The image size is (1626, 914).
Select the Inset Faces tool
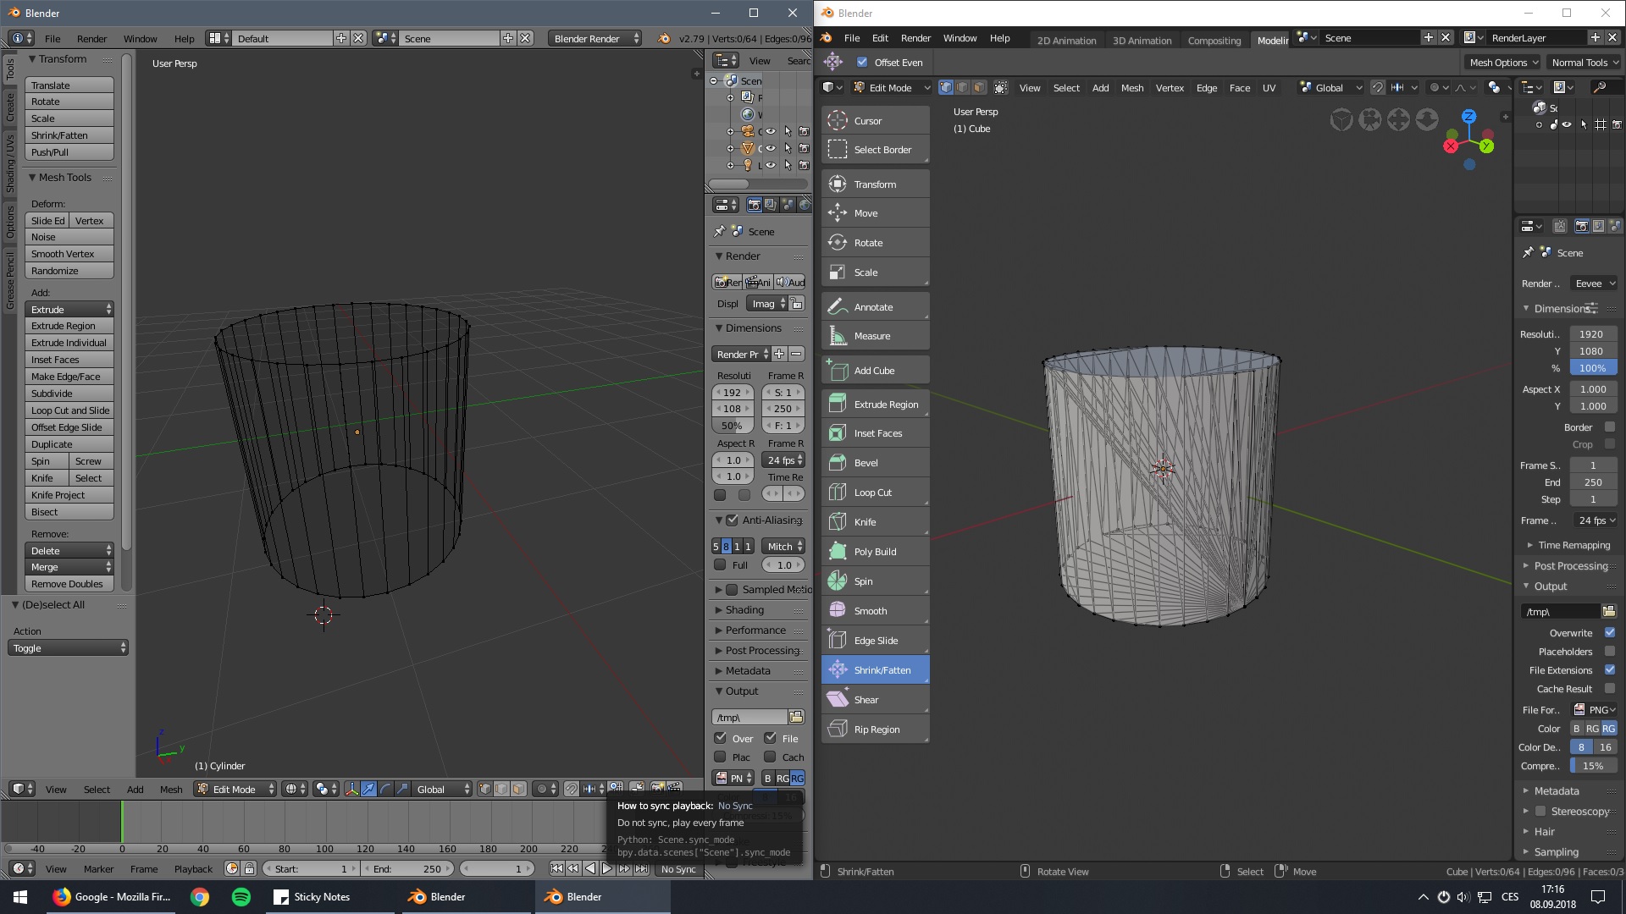pos(875,433)
